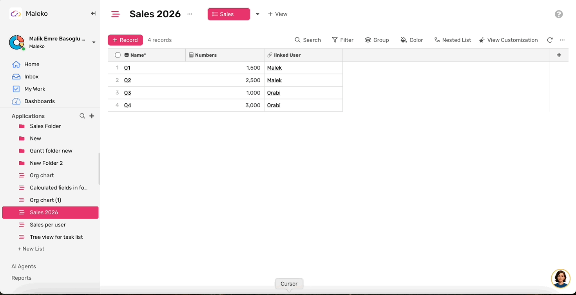Click the sidebar scrollbar
Screen dimensions: 576x295
tap(99, 169)
